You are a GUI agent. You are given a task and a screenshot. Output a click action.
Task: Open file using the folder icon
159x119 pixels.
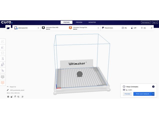point(8,28)
